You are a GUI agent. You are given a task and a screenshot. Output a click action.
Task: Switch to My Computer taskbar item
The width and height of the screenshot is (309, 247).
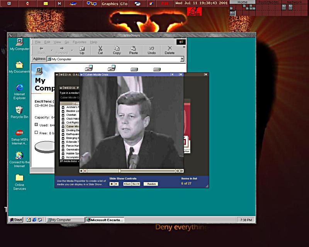pos(65,220)
